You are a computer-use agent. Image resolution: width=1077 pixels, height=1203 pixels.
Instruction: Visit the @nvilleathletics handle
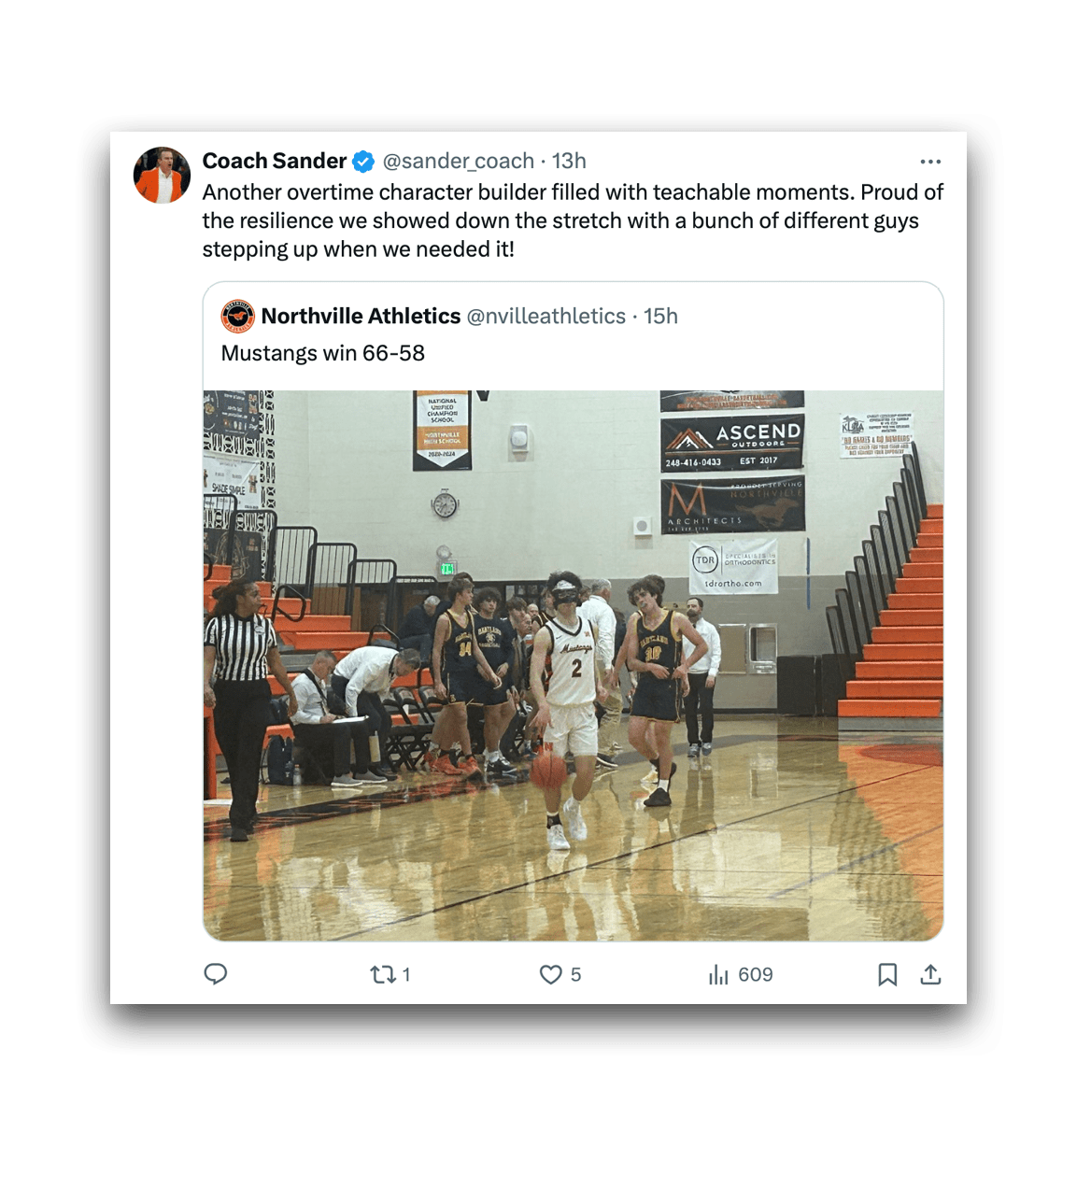pyautogui.click(x=546, y=316)
